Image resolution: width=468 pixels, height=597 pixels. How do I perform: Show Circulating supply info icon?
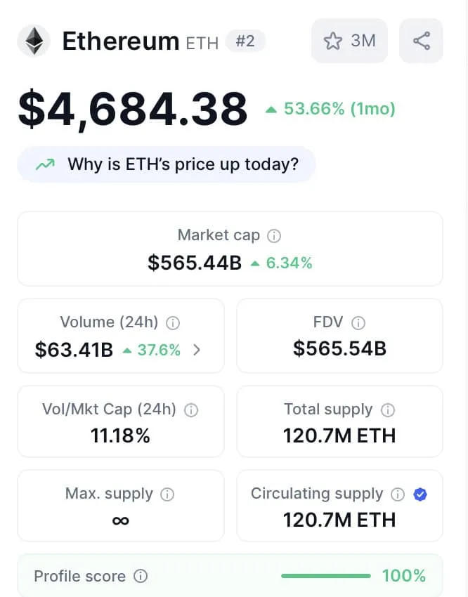(398, 494)
